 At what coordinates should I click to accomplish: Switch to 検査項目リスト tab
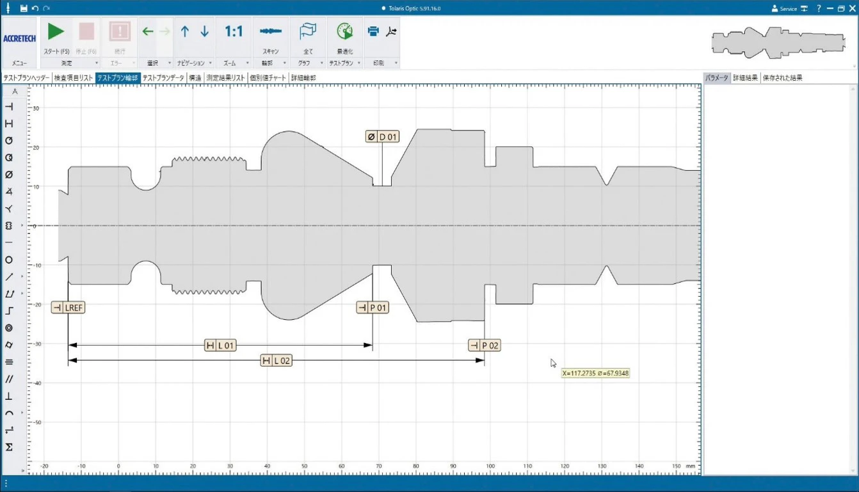coord(74,77)
